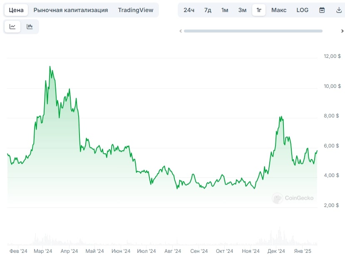Click the Мар '24 date label
The width and height of the screenshot is (345, 257).
tap(43, 251)
